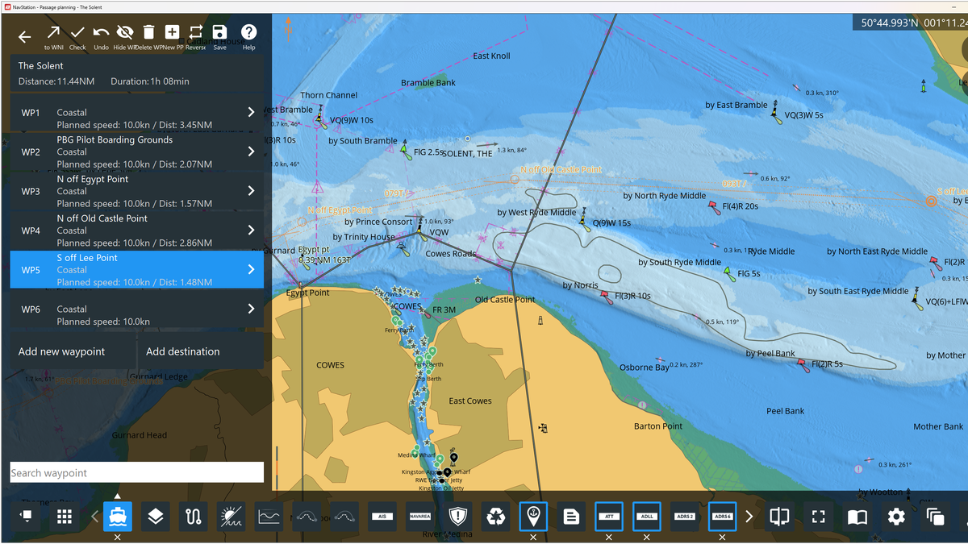Expand WP1 Coastal waypoint details

(251, 112)
